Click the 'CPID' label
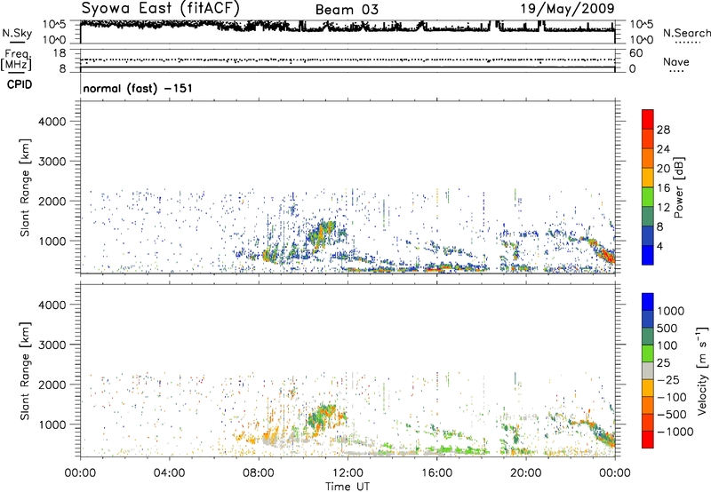The height and width of the screenshot is (492, 711). click(20, 84)
